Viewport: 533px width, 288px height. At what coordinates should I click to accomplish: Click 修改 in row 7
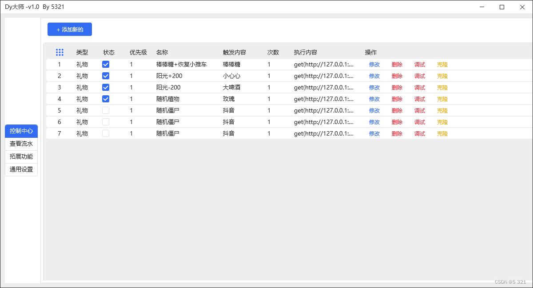point(374,134)
